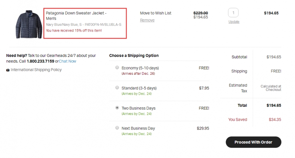
Task: Remove the jacket from the cart
Action: (x=147, y=20)
